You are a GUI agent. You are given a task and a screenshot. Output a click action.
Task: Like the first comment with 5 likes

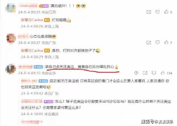[x=166, y=12]
